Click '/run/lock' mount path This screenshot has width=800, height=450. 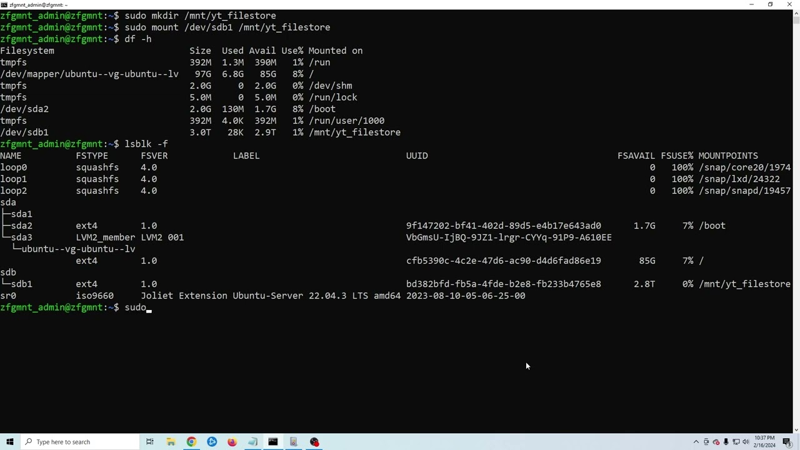coord(332,97)
